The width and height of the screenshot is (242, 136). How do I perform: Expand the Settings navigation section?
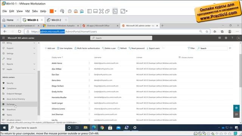(34, 54)
